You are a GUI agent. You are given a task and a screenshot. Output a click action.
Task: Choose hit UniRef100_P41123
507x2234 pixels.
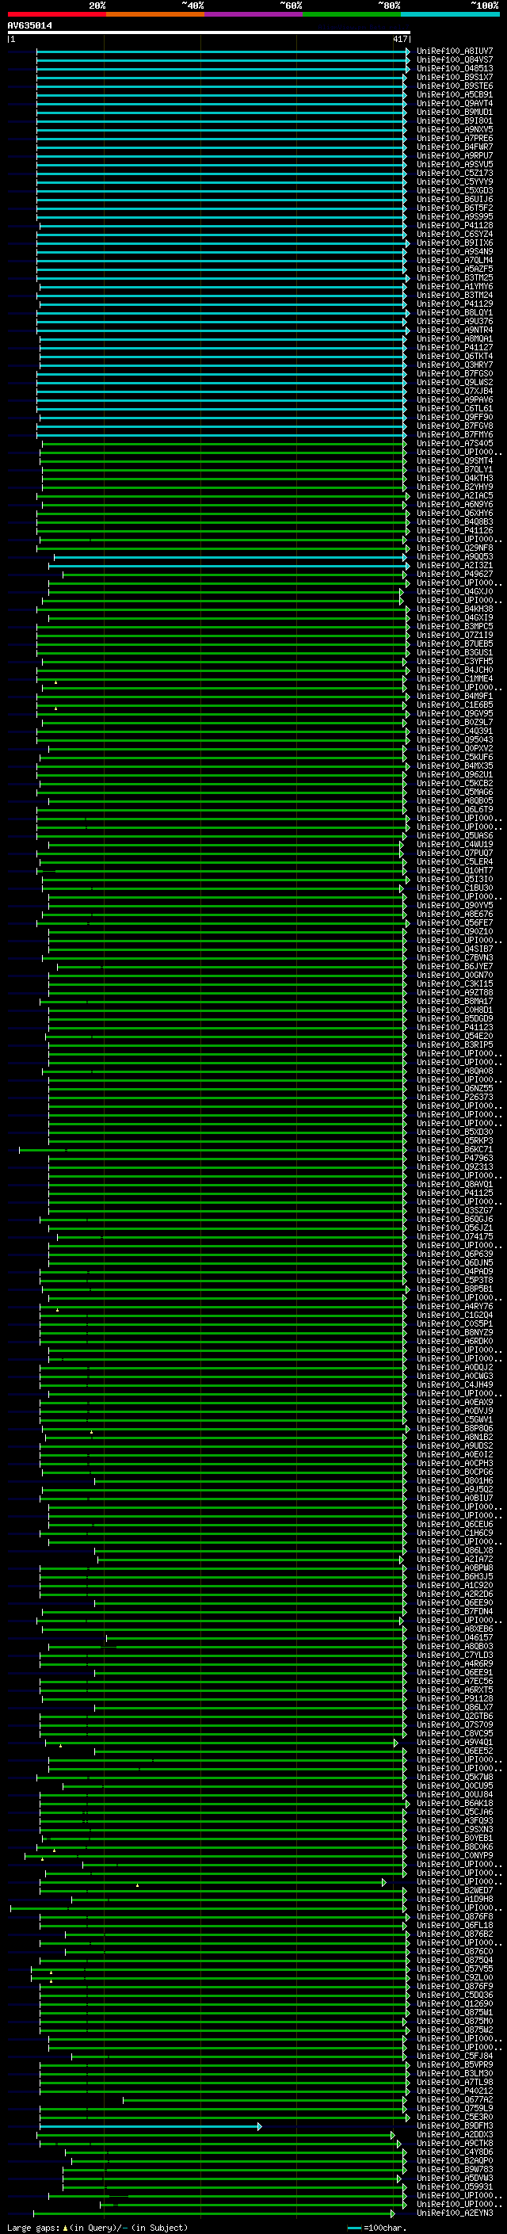455,1028
